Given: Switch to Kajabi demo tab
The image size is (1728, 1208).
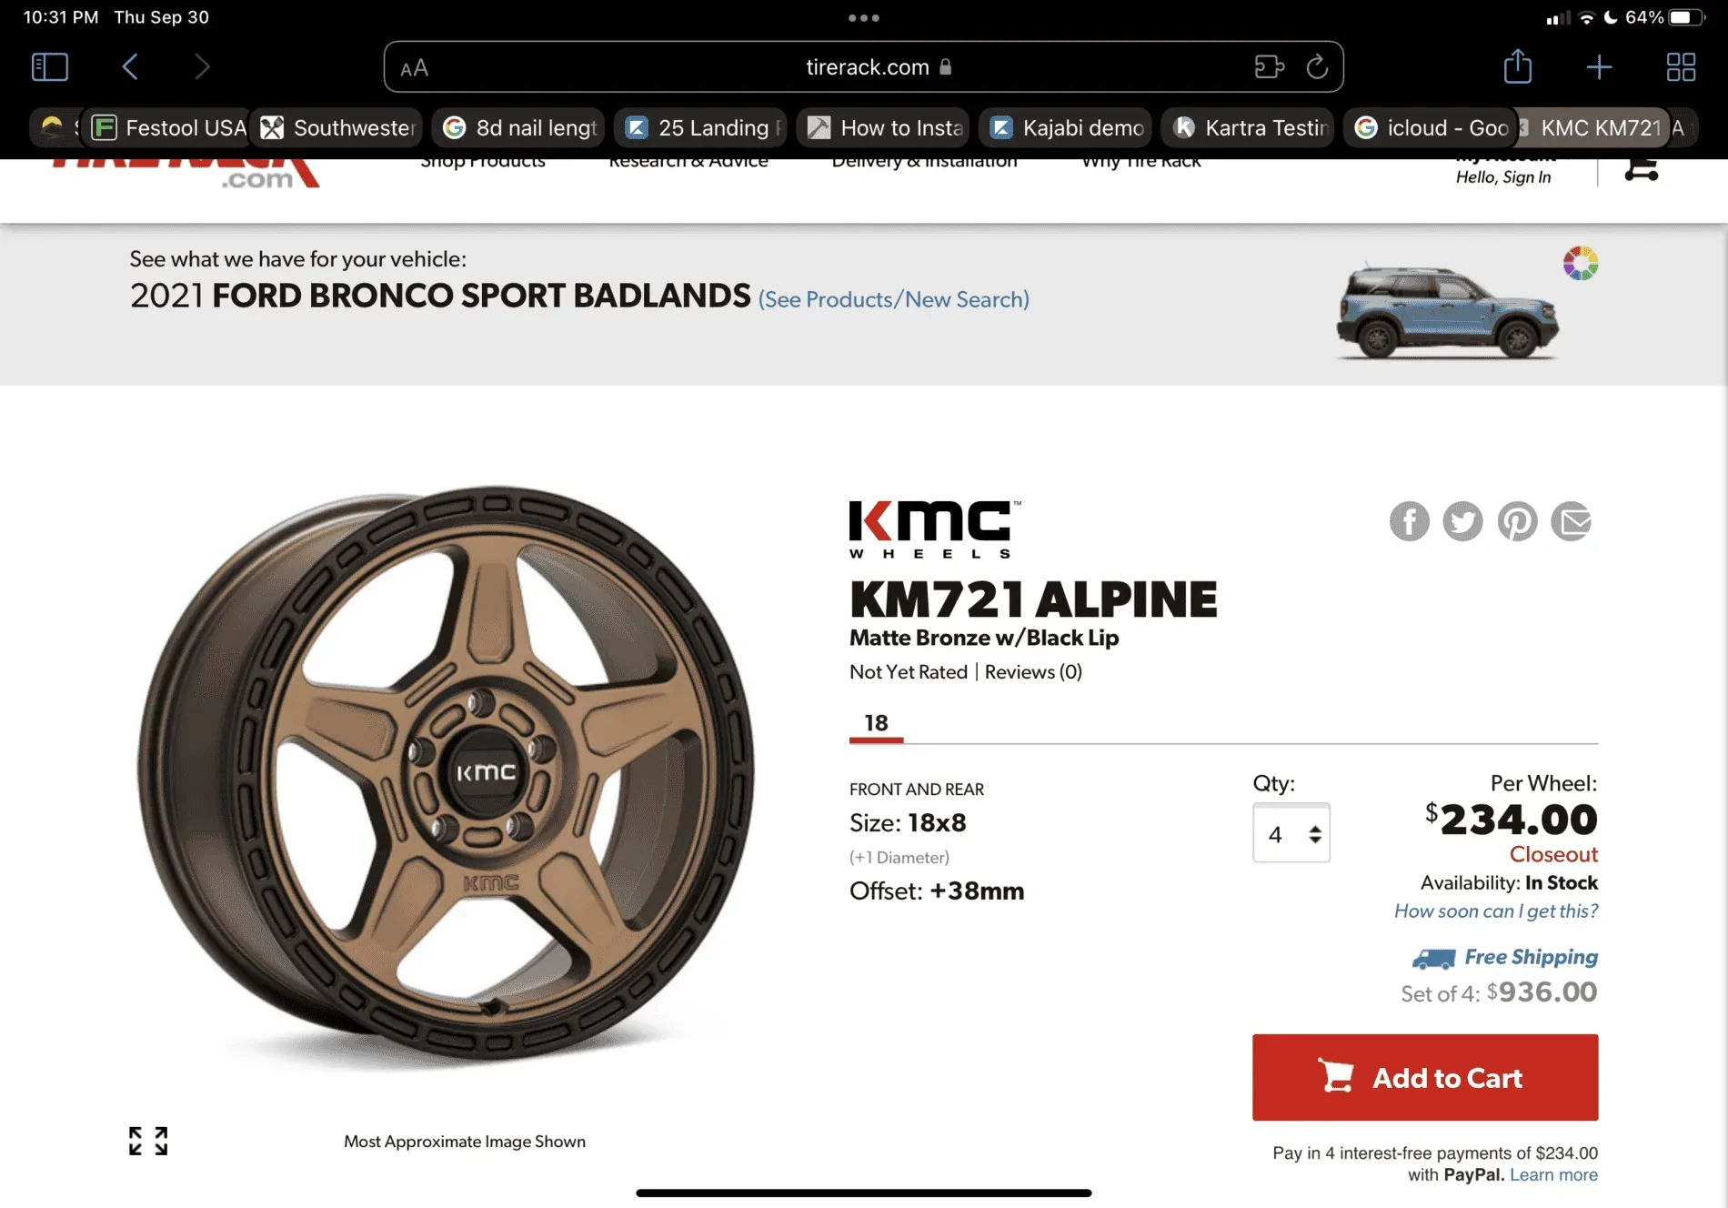Looking at the screenshot, I should [x=1066, y=127].
